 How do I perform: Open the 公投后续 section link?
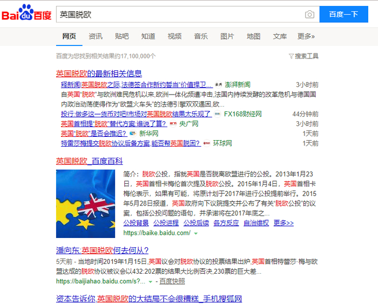coord(196,223)
